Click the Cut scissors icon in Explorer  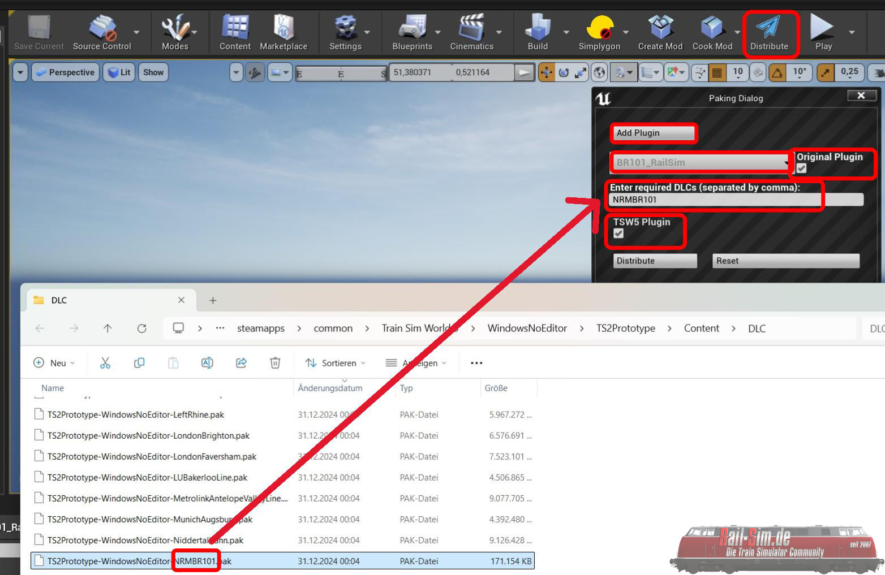105,363
